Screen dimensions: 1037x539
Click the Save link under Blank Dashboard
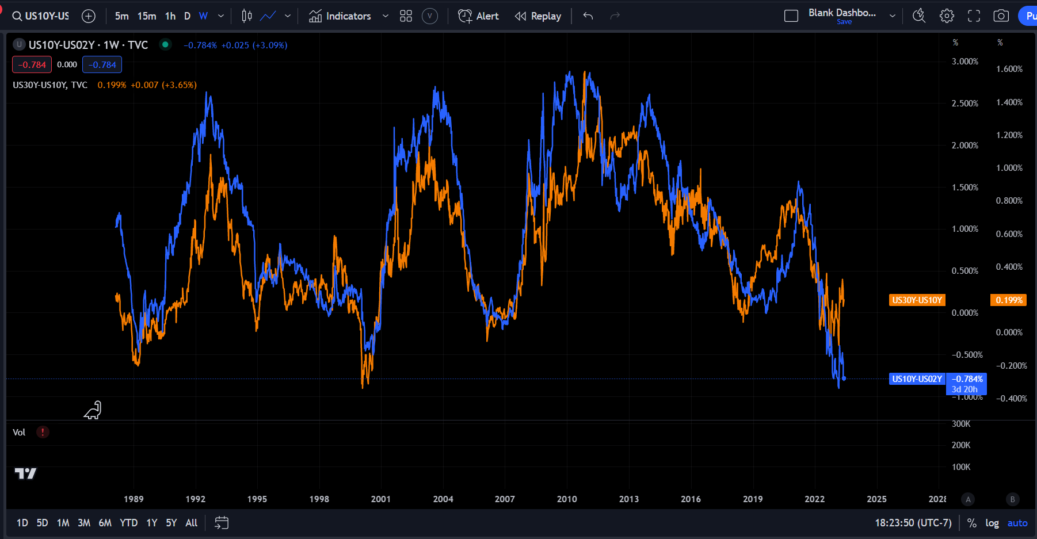coord(844,21)
